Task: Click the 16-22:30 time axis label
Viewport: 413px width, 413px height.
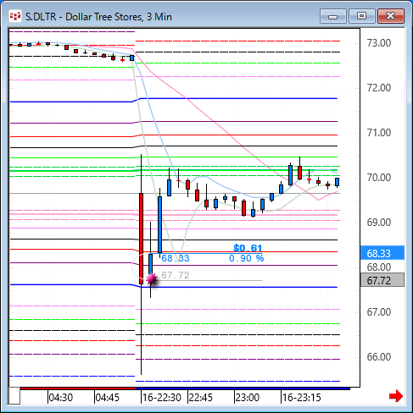Action: tap(162, 398)
